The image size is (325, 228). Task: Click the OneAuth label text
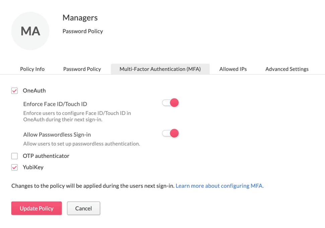34,91
